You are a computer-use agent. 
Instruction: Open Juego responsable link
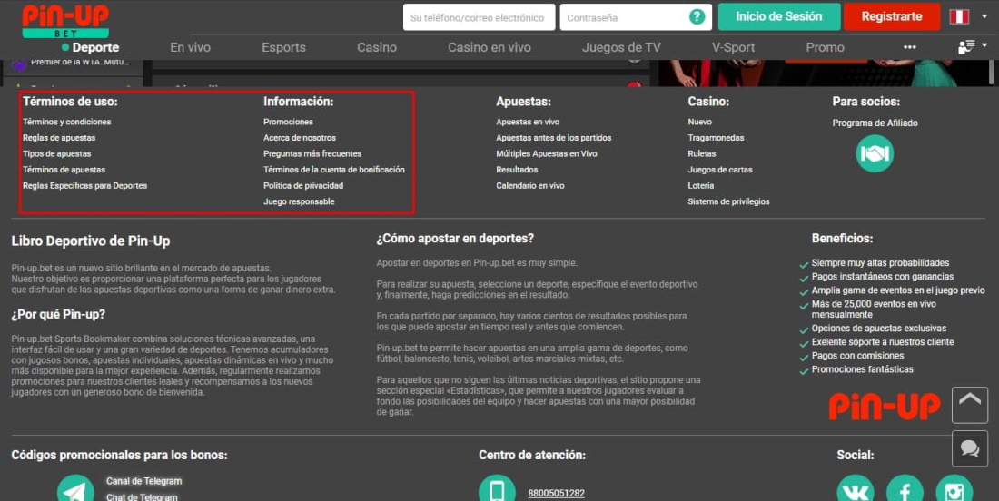coord(299,201)
